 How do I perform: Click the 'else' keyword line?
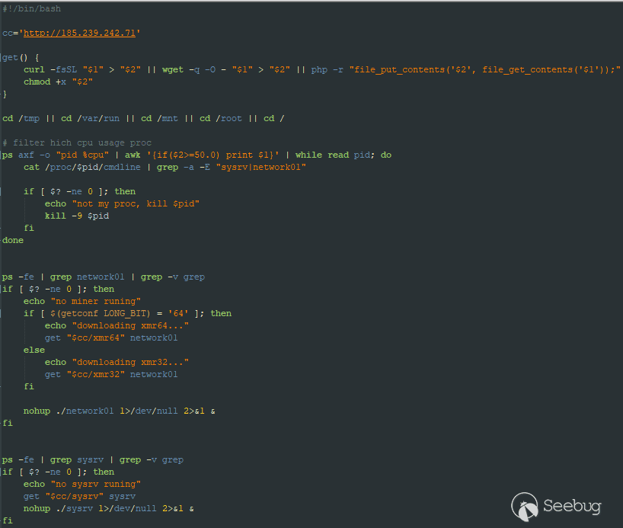tap(34, 350)
